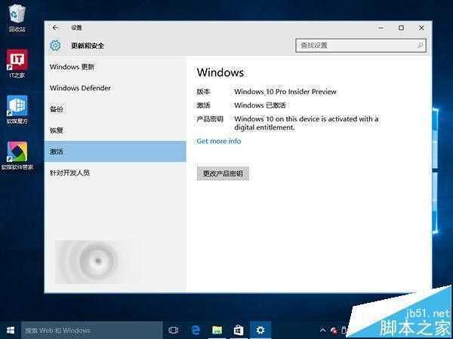
Task: Click the 版本 label
Action: pyautogui.click(x=203, y=92)
